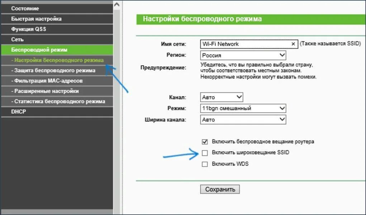Open 'Защита беспроводного режима' submenu item
The width and height of the screenshot is (366, 215).
57,71
